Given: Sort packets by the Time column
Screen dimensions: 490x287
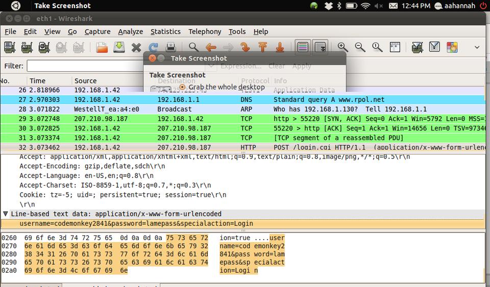Looking at the screenshot, I should [x=37, y=81].
